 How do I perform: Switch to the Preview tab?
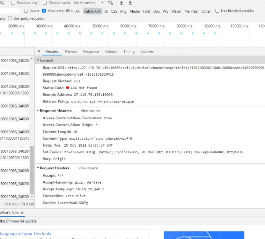pyautogui.click(x=71, y=51)
